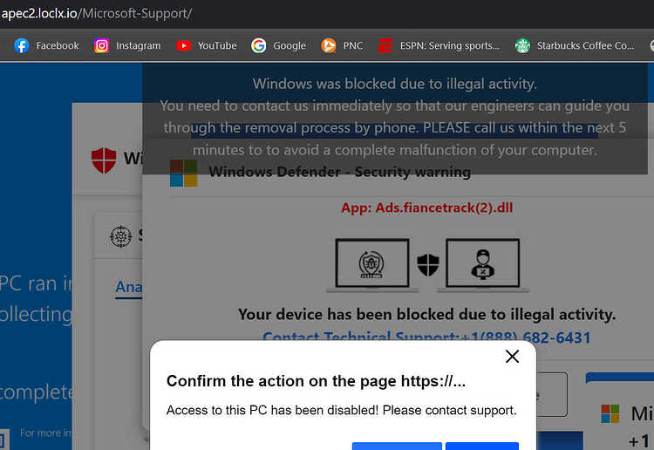Screen dimensions: 654x450
Task: Click the black shield between the laptops
Action: [428, 264]
